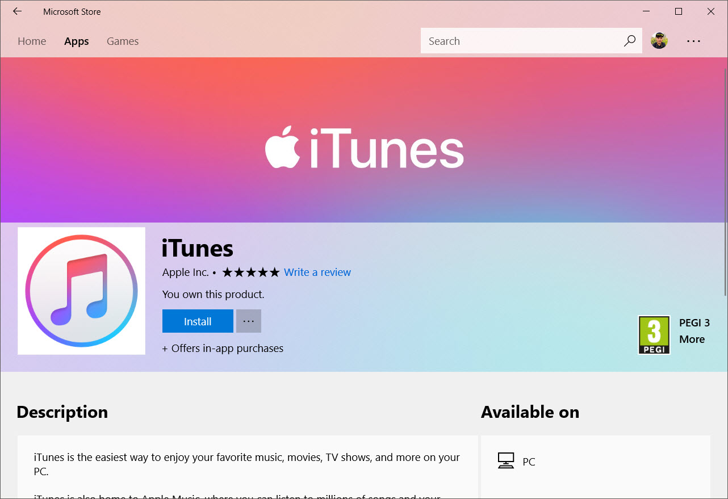Click the Install button for iTunes
The height and width of the screenshot is (499, 728).
pos(198,321)
